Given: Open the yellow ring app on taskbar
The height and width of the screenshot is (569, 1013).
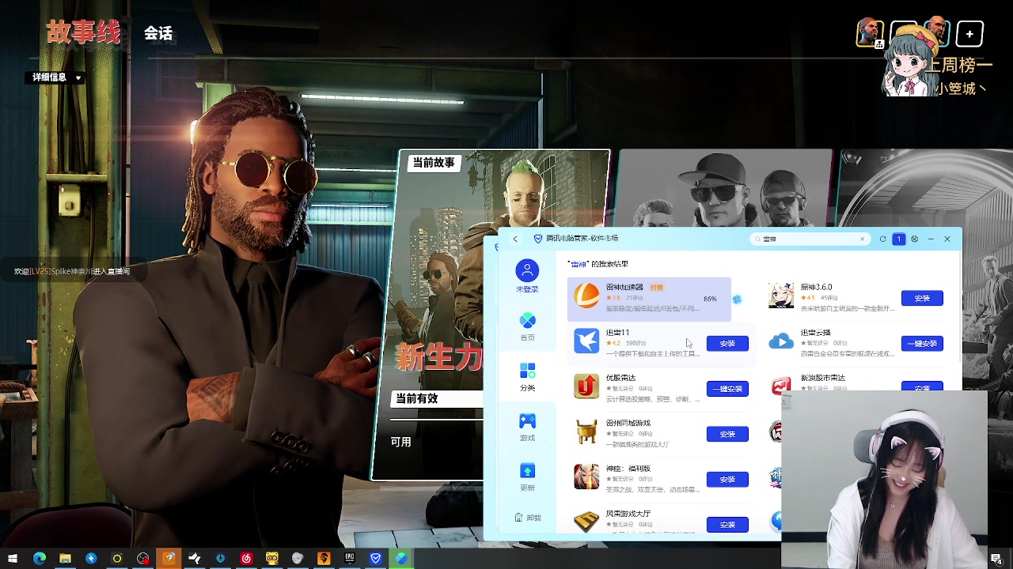Looking at the screenshot, I should point(116,559).
